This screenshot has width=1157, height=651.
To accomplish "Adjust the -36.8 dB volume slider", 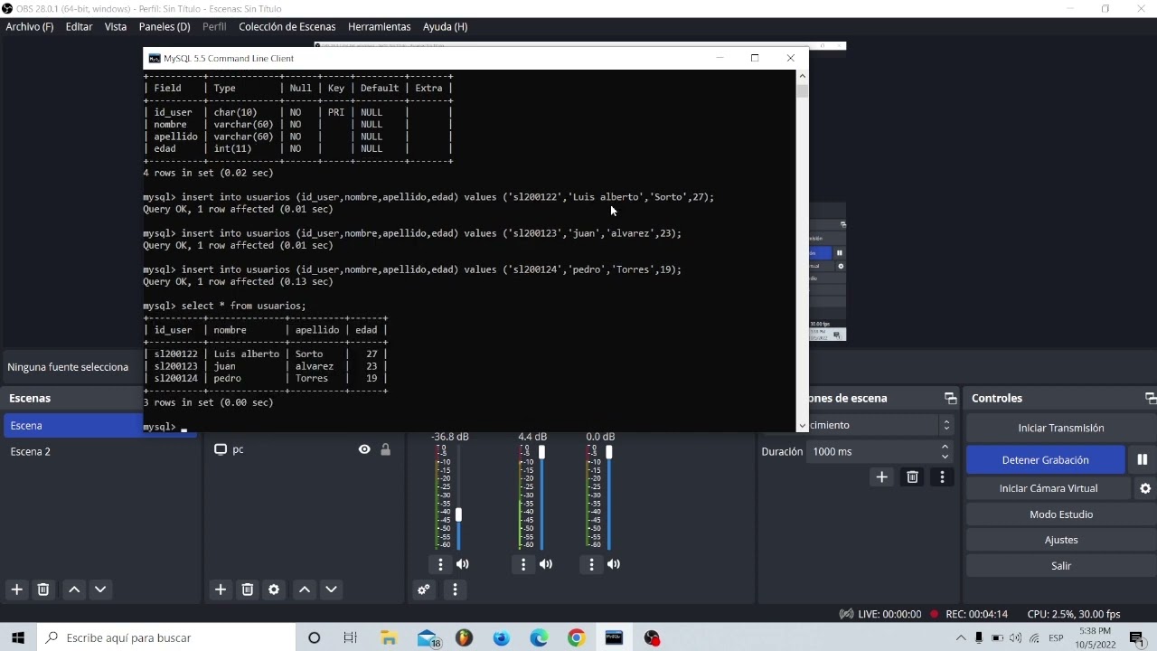I will pos(458,514).
